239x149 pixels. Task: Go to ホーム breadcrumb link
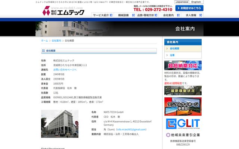[44, 41]
